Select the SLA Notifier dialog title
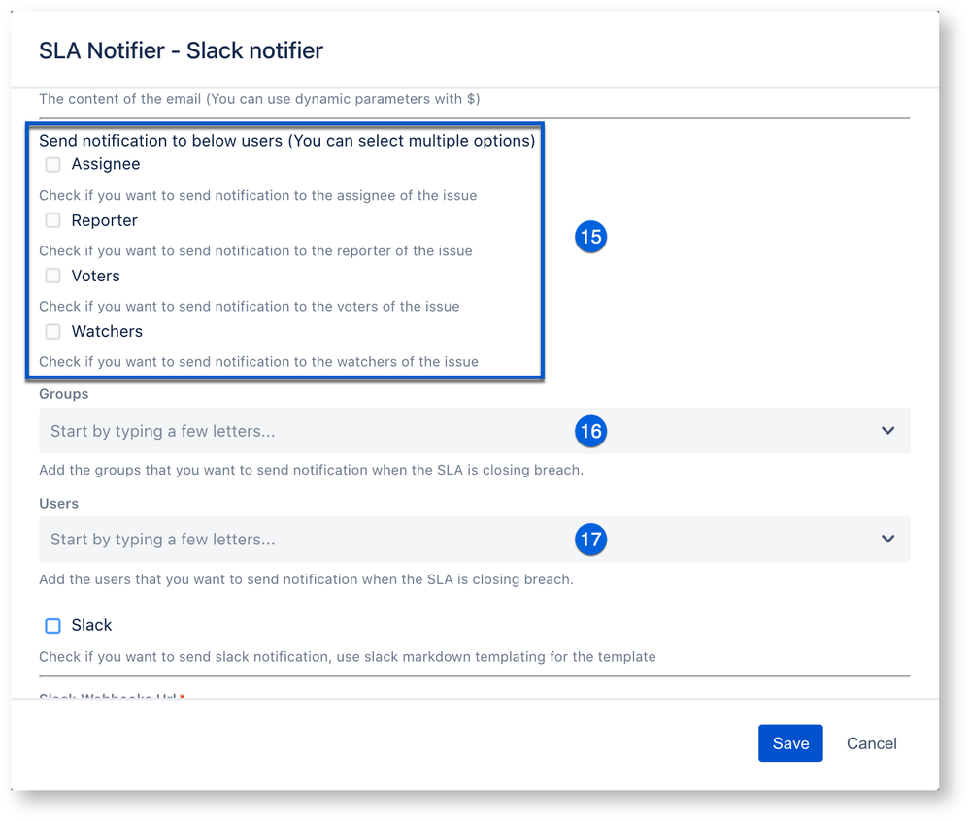Screen dimensions: 970x821 click(181, 49)
